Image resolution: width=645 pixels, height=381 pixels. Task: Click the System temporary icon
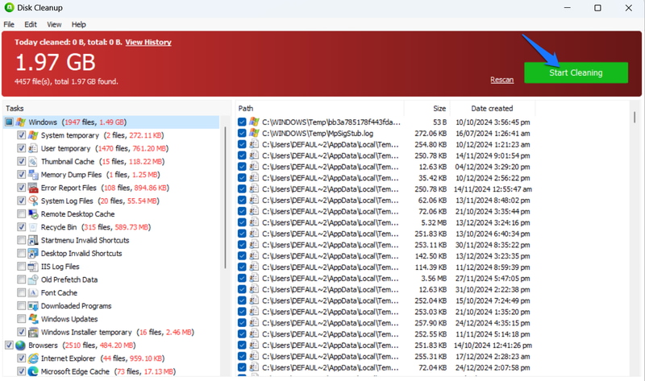pos(33,135)
